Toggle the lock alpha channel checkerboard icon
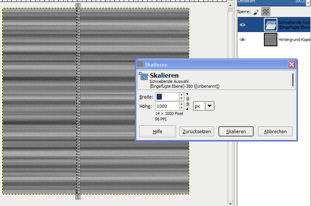The height and width of the screenshot is (206, 311). 266,12
